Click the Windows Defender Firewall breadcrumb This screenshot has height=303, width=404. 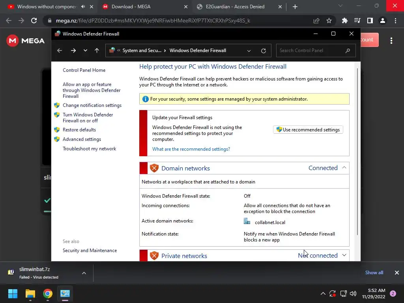point(198,50)
